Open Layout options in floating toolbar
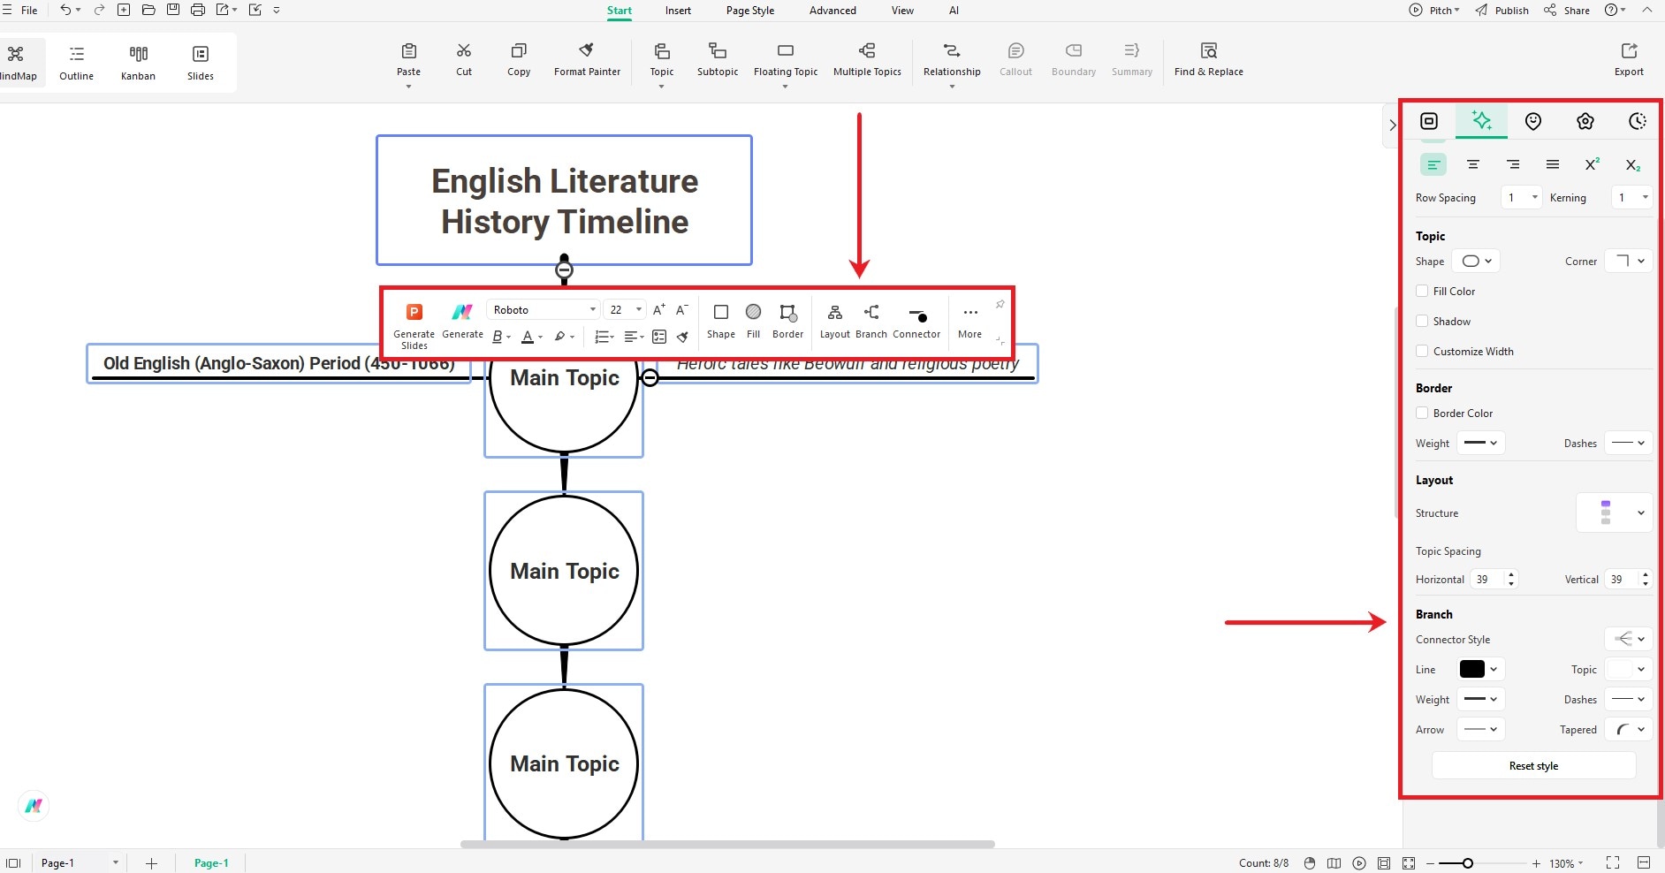Image resolution: width=1665 pixels, height=873 pixels. pos(834,321)
